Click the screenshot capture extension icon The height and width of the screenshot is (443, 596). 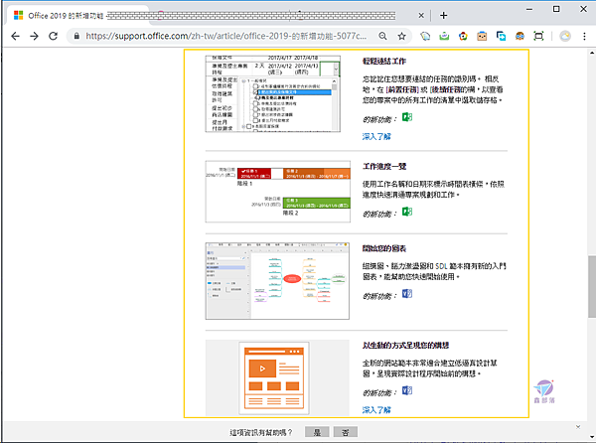(538, 36)
